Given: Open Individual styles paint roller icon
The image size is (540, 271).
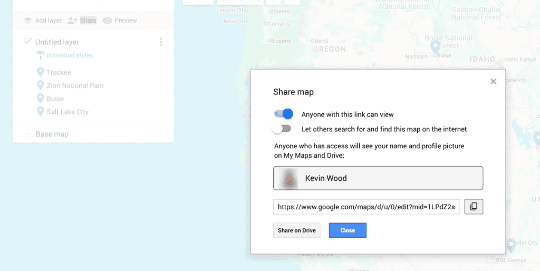Looking at the screenshot, I should pos(41,55).
